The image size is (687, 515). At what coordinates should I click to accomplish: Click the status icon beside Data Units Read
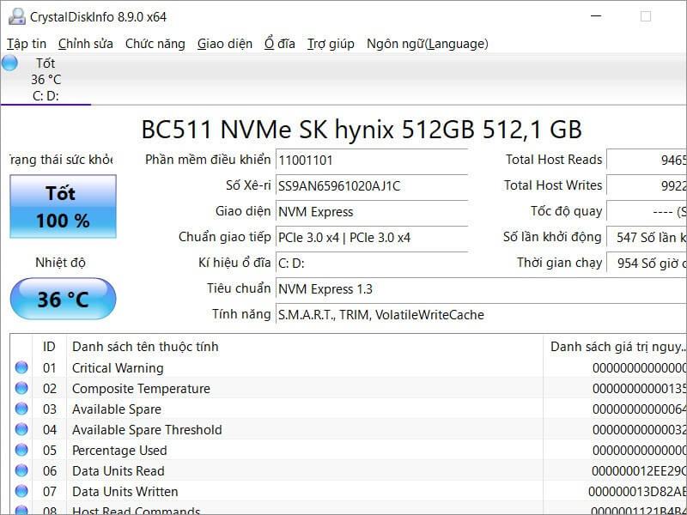21,471
